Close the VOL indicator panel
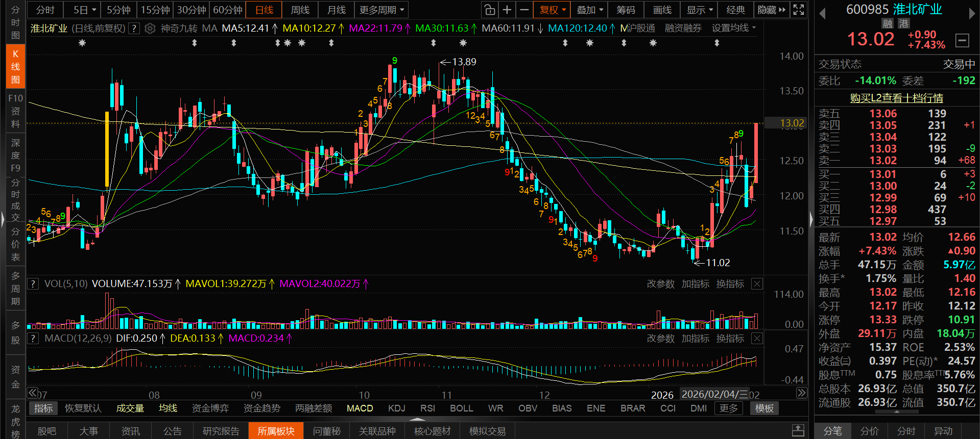This screenshot has width=980, height=439. pyautogui.click(x=757, y=284)
